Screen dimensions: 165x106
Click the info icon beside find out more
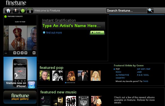tap(44, 32)
